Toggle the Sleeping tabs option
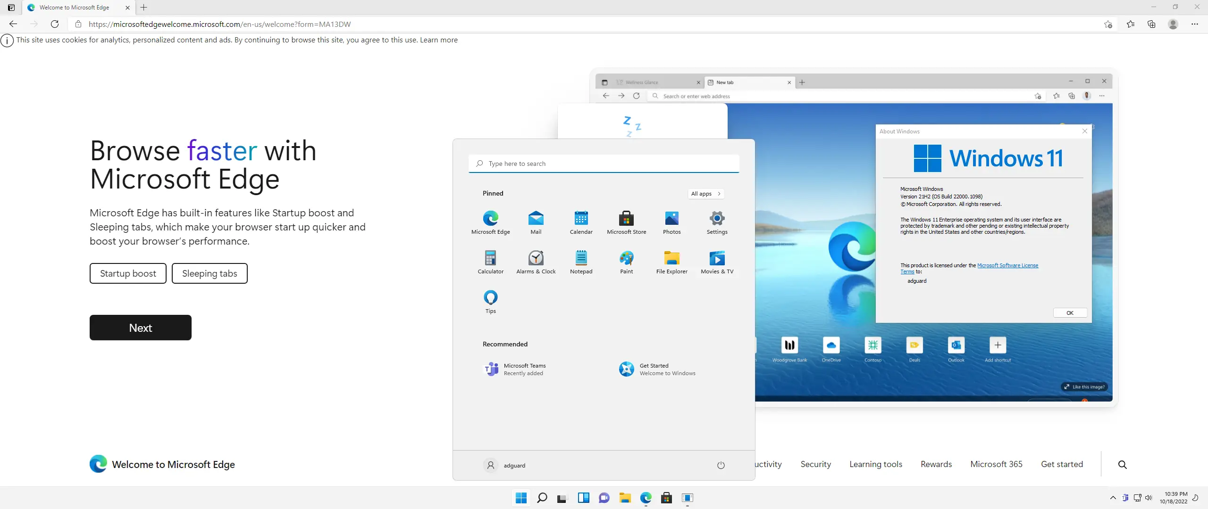Screen dimensions: 1208x509 [x=210, y=273]
